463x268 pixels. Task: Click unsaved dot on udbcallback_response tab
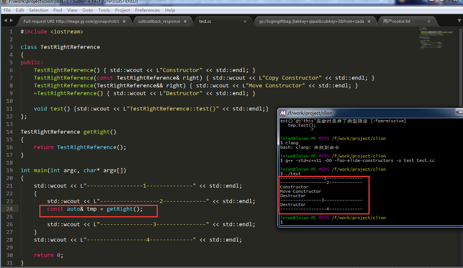(x=185, y=21)
